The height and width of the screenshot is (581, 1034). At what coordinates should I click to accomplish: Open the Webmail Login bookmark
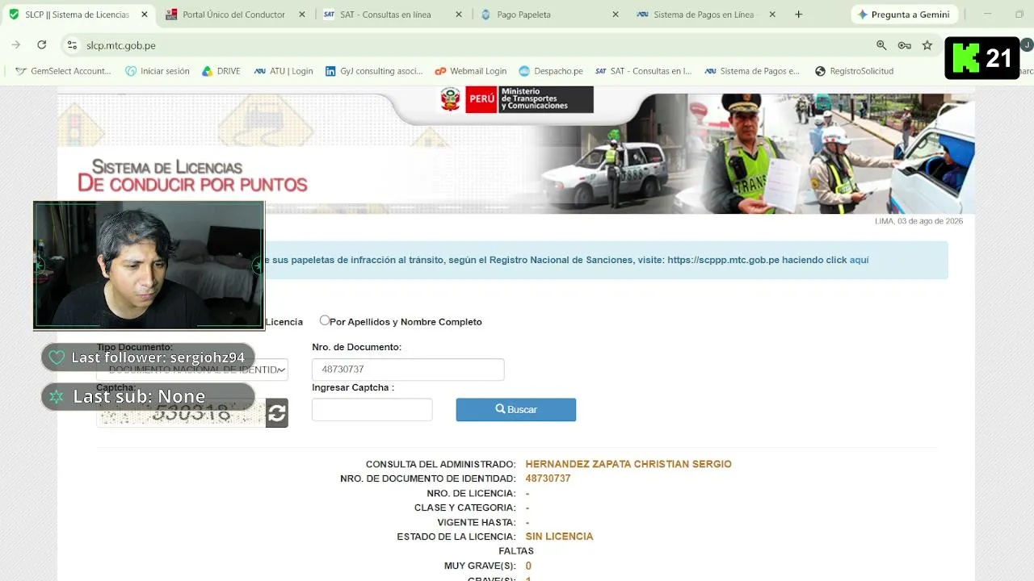(x=470, y=71)
